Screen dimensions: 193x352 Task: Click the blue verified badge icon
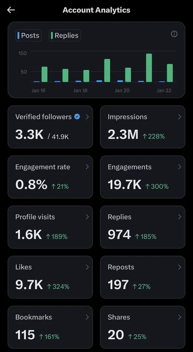[x=77, y=117]
